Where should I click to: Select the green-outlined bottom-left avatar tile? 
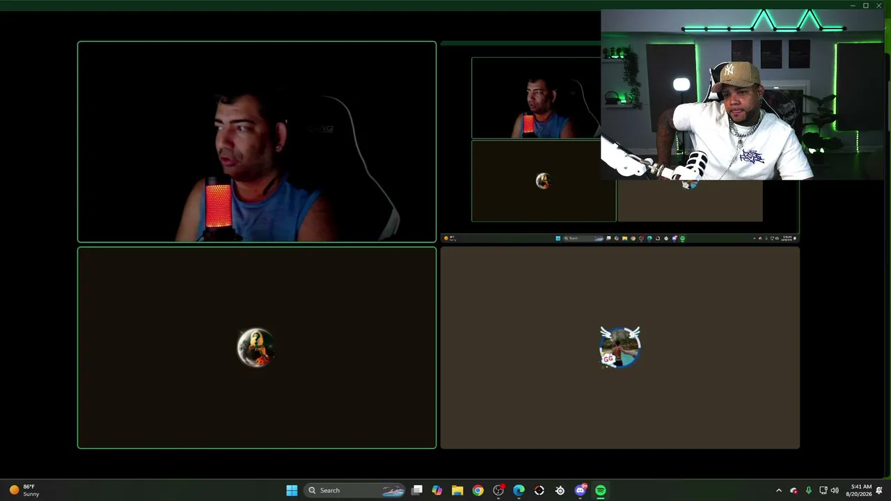(x=257, y=348)
